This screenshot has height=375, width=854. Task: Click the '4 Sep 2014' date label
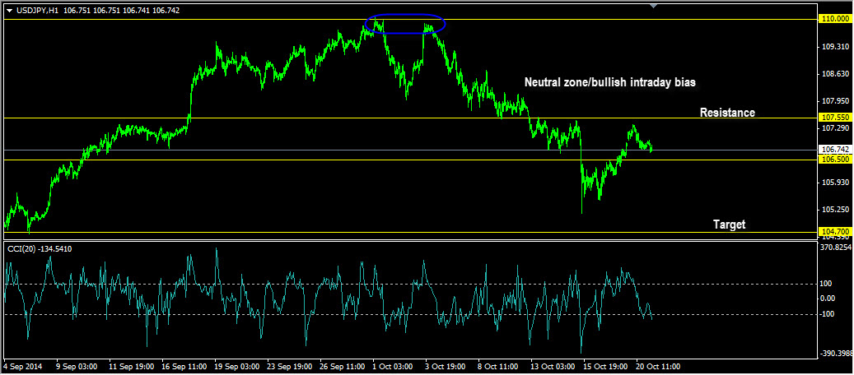pyautogui.click(x=23, y=367)
